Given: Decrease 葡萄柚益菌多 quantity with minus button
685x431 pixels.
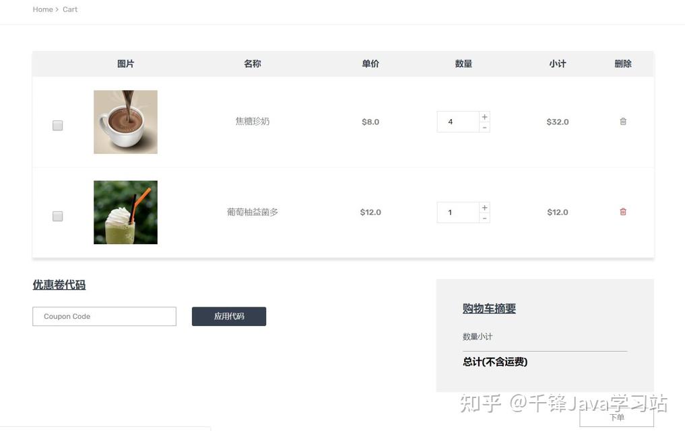Looking at the screenshot, I should coord(484,218).
